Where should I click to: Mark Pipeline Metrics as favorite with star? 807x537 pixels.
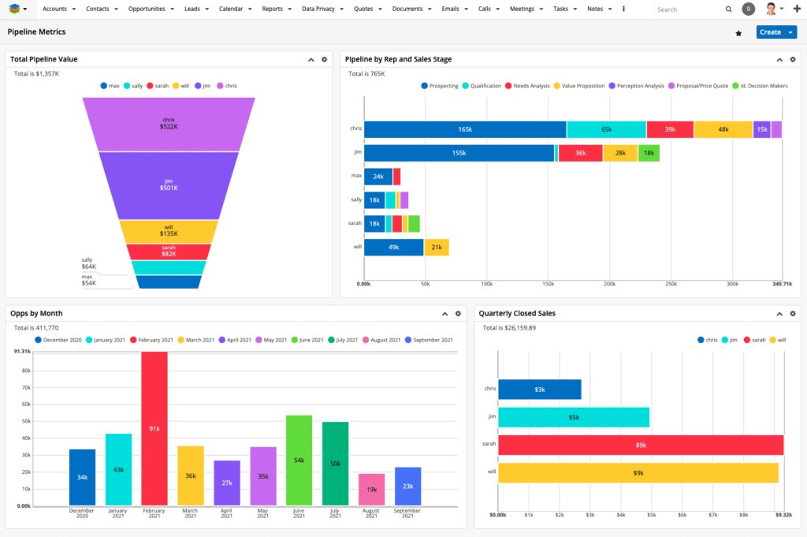(738, 32)
